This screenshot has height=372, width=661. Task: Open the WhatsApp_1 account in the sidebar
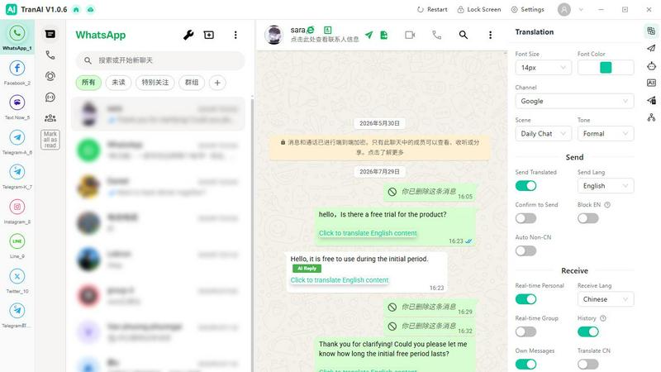(17, 37)
